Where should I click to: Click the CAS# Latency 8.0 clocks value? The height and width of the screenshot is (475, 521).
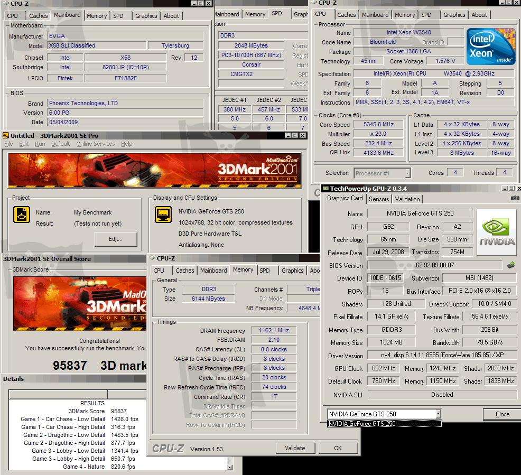click(x=274, y=349)
